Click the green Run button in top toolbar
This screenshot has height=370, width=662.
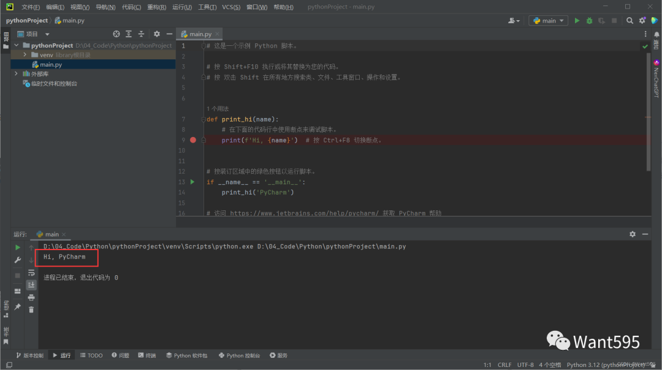coord(576,20)
